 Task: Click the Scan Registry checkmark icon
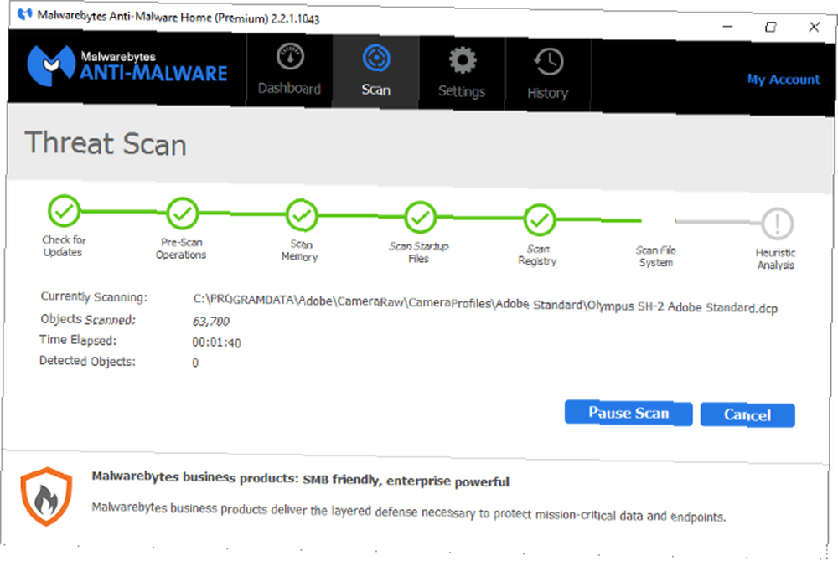point(540,220)
